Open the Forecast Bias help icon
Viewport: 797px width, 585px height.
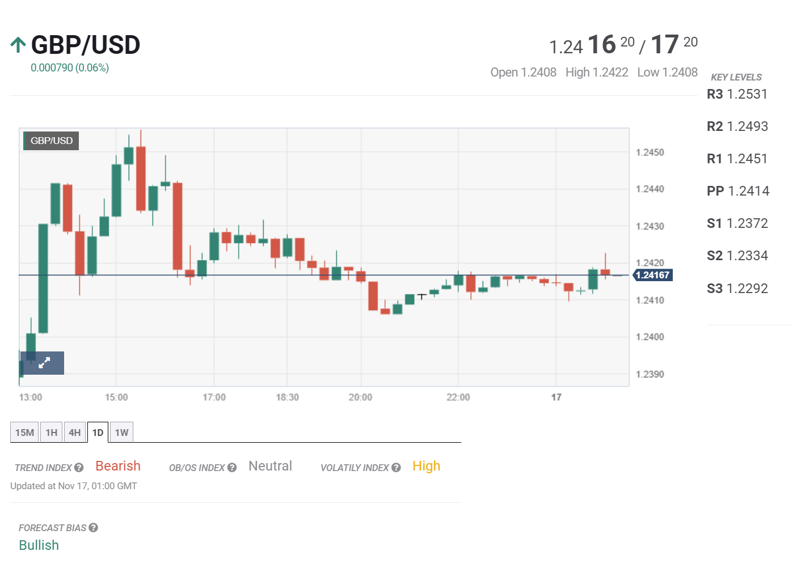(x=94, y=528)
